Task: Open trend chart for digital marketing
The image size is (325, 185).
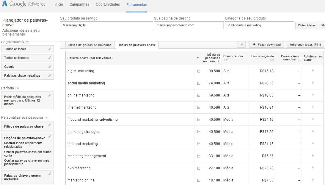Action: (199, 71)
